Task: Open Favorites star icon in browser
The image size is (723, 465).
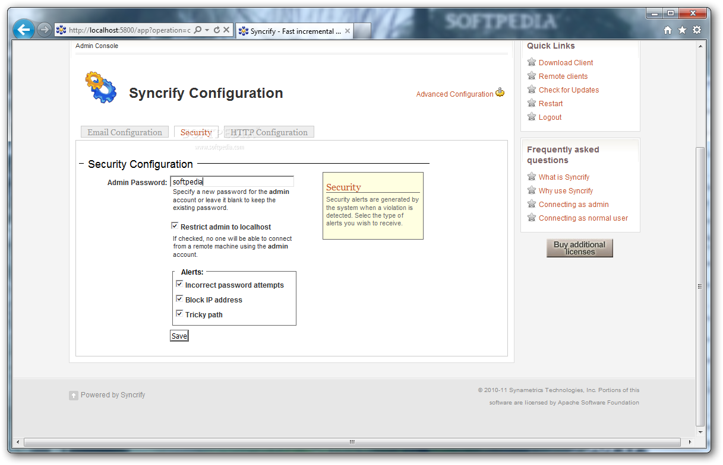Action: [x=682, y=30]
